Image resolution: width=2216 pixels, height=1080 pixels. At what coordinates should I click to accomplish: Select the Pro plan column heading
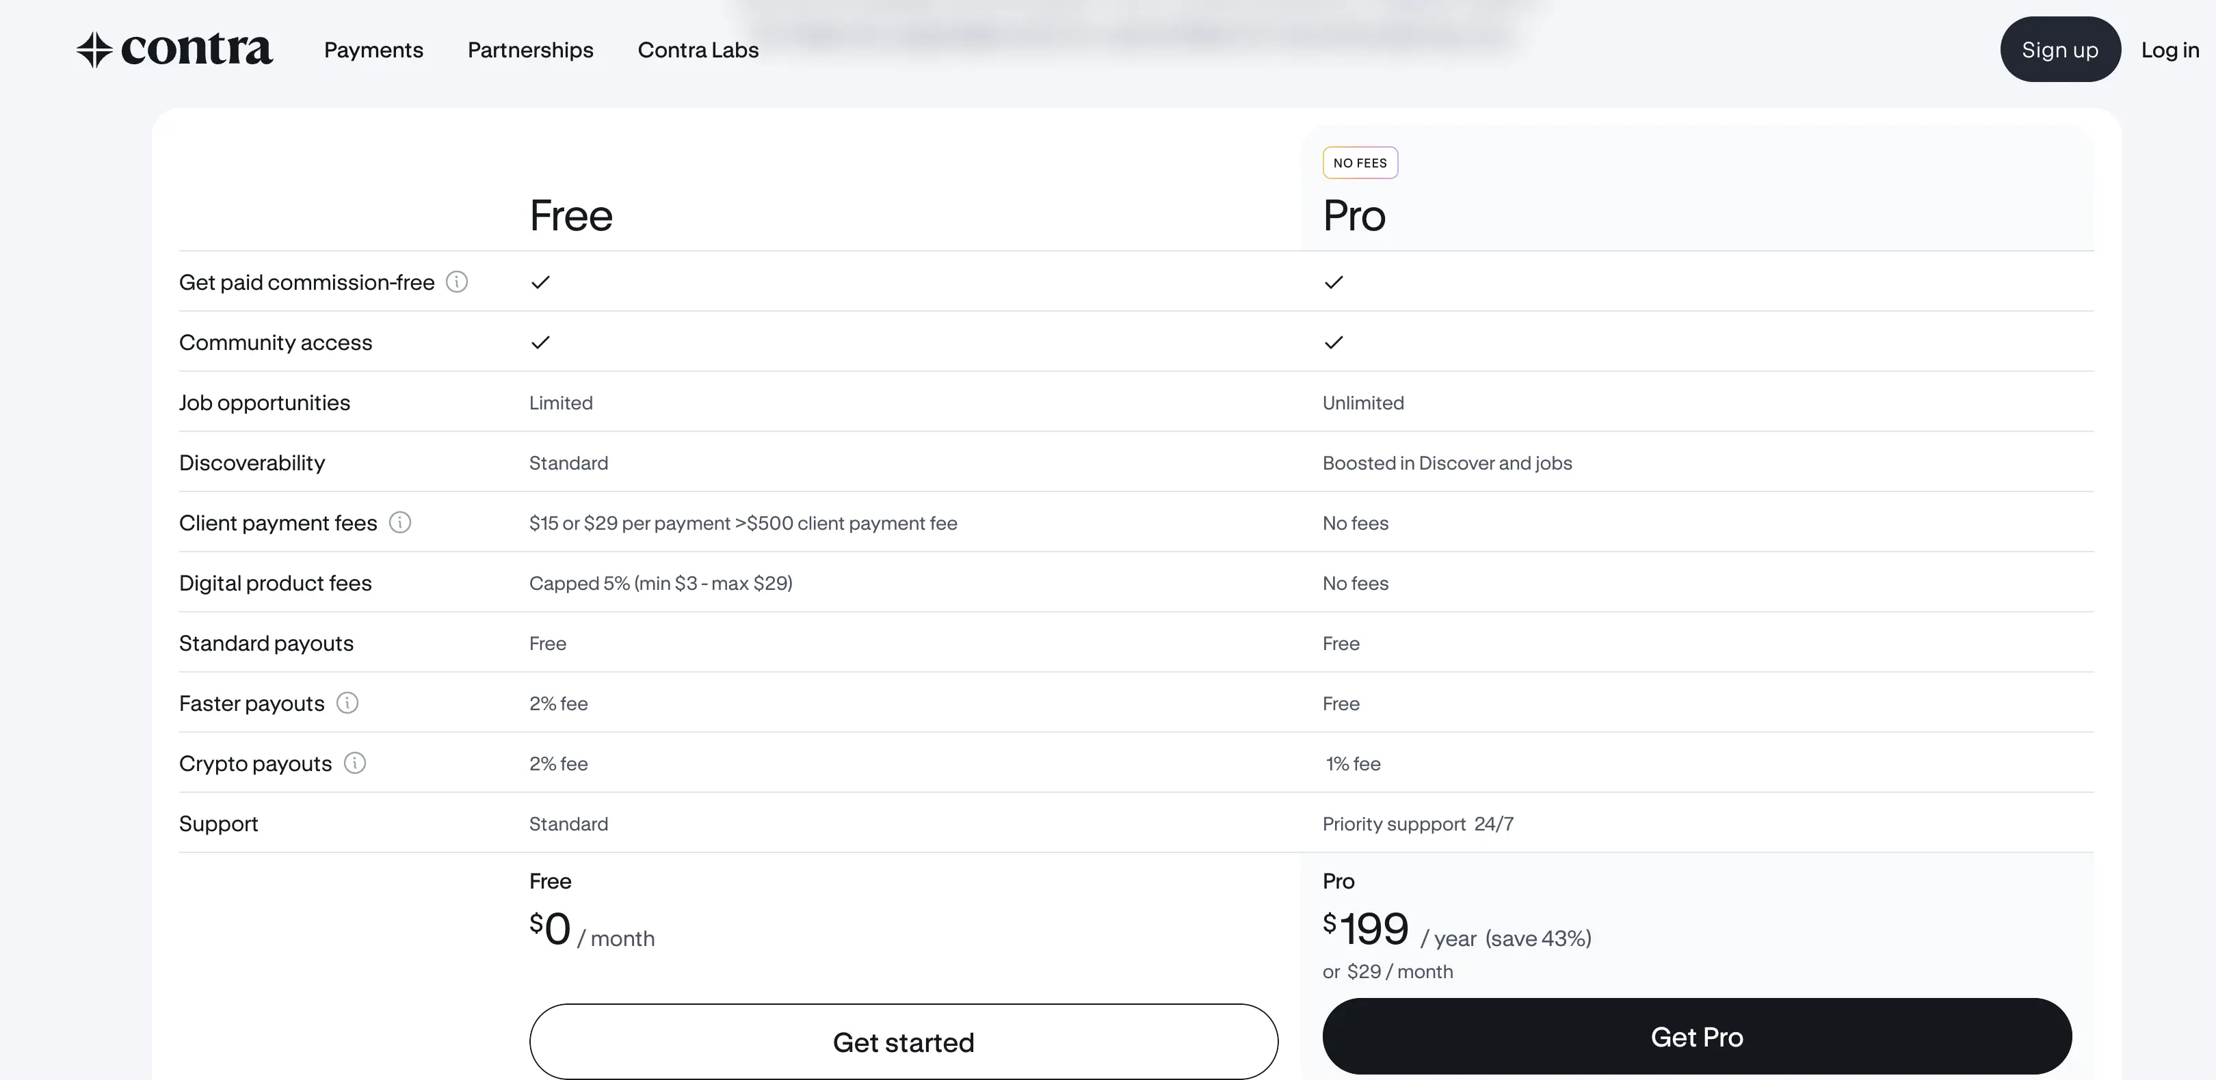[x=1355, y=215]
